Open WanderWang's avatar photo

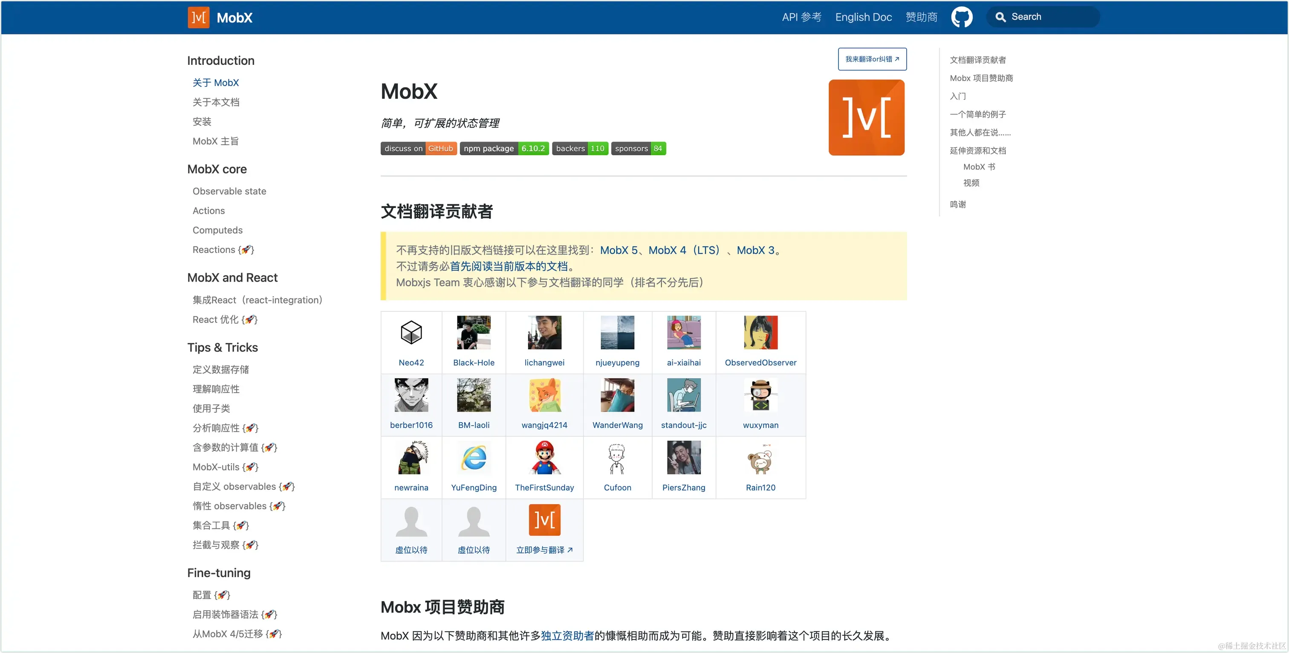pos(617,395)
